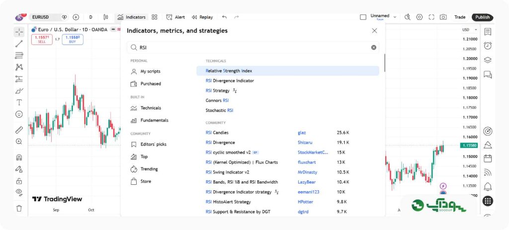
Task: Open Editors' picks category
Action: click(149, 145)
